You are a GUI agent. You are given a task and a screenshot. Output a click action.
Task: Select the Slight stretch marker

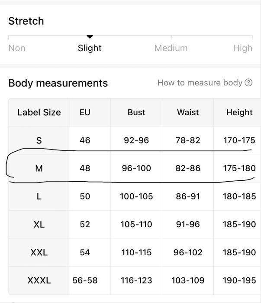point(90,37)
